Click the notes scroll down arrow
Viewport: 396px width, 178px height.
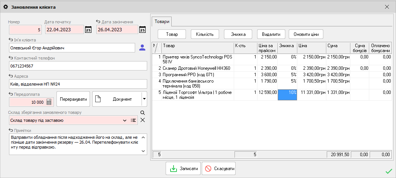point(143,151)
